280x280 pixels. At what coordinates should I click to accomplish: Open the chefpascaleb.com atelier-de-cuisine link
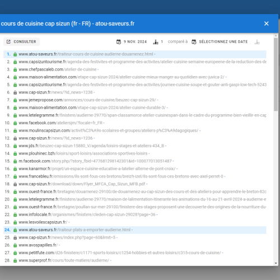[58, 69]
